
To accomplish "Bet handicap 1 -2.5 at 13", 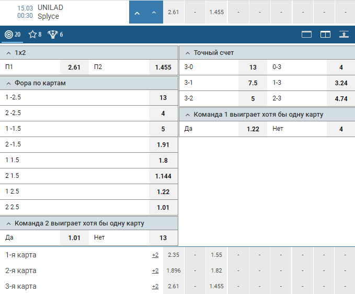I will [x=163, y=98].
